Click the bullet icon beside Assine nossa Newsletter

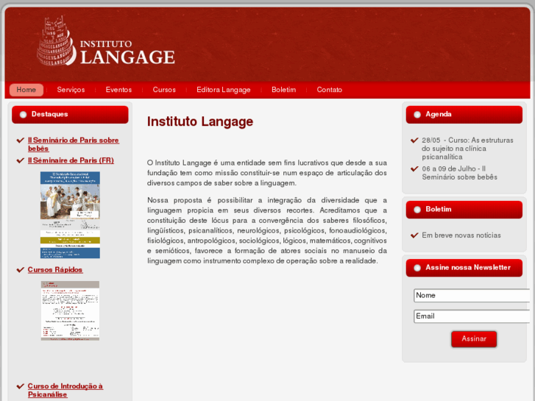tap(417, 268)
